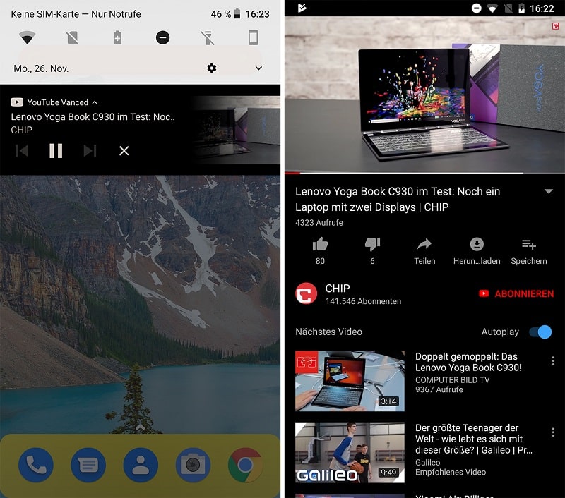Screen dimensions: 565x498
Task: Select the Teilen share icon
Action: (424, 244)
